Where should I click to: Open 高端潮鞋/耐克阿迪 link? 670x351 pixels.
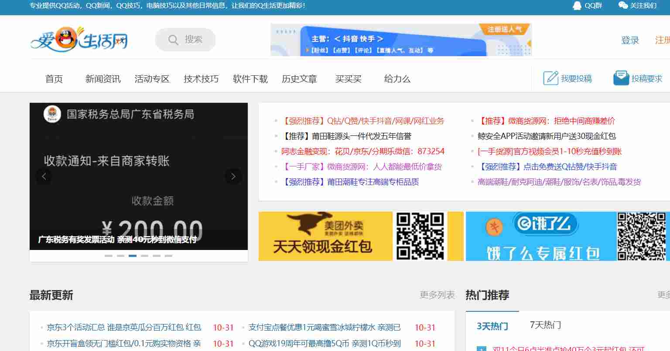[559, 182]
